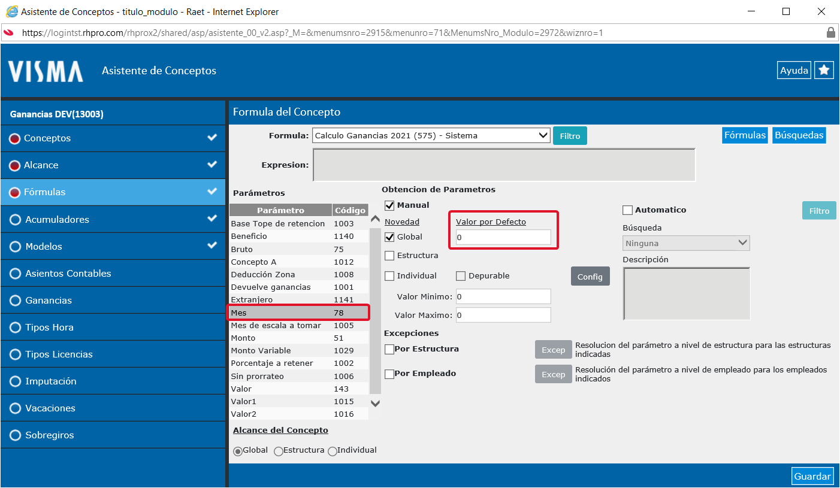Click the empty bullet beside Ganancias
The image size is (840, 488).
tap(15, 301)
